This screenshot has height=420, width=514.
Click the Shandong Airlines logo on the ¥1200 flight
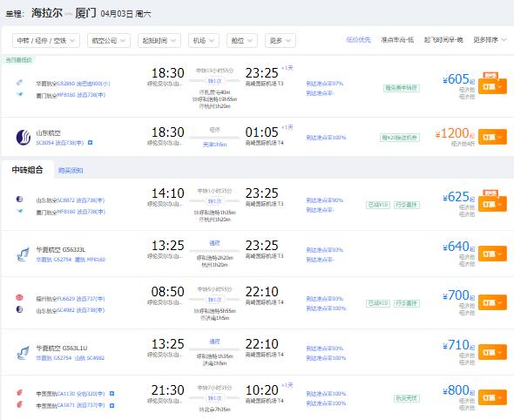tap(24, 138)
